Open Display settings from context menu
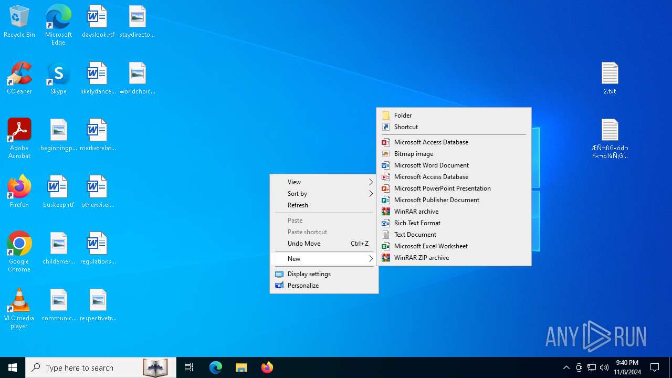Image resolution: width=672 pixels, height=378 pixels. (324, 274)
